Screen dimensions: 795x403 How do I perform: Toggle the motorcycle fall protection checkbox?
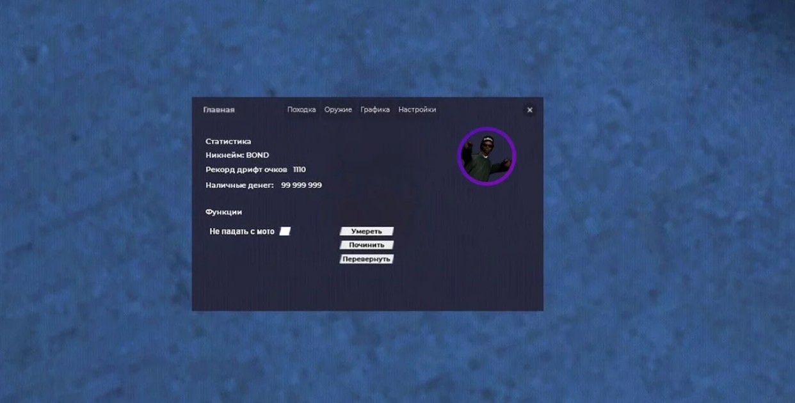pyautogui.click(x=285, y=231)
